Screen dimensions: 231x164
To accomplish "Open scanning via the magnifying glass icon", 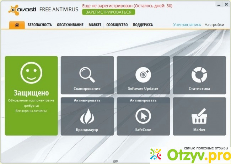I will pyautogui.click(x=87, y=74).
